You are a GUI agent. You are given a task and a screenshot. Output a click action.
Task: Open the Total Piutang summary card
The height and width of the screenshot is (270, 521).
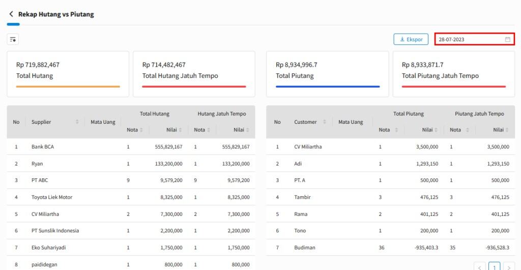tap(328, 74)
